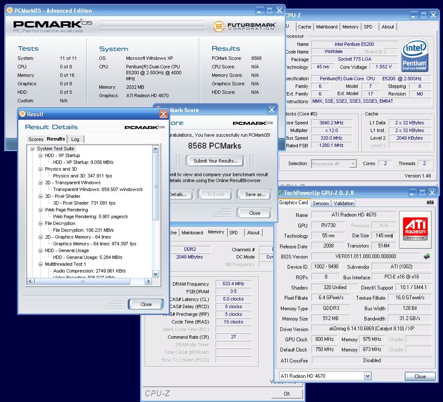Click the BIOS save chip icon in GPU-Z
Image resolution: width=443 pixels, height=402 pixels.
click(x=427, y=256)
